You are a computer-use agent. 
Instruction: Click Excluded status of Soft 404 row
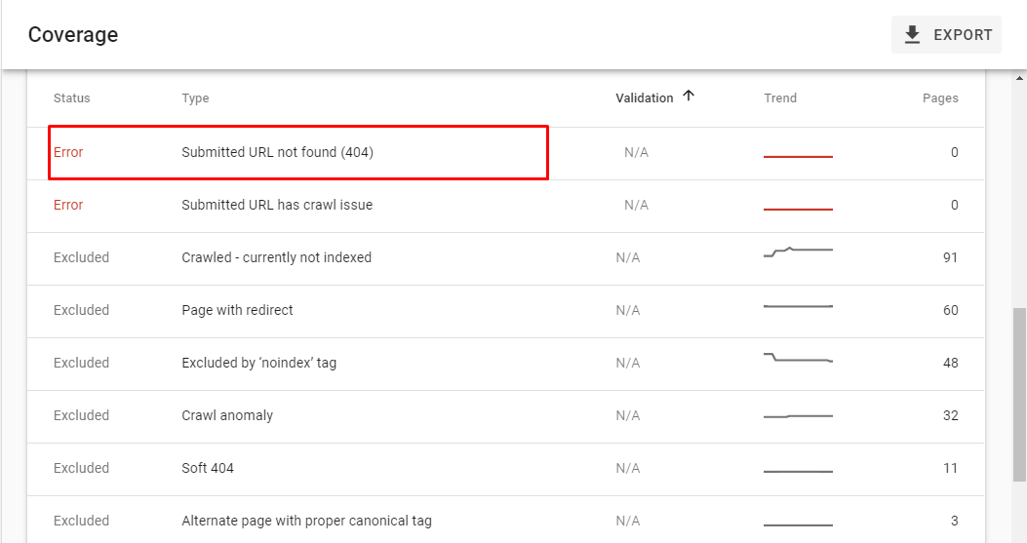click(81, 468)
